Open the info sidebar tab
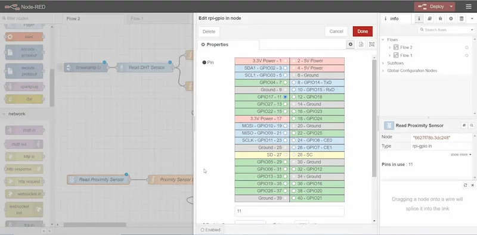 [x=396, y=18]
